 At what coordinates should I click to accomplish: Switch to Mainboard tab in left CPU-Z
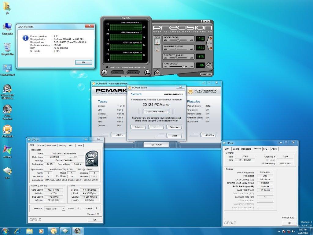[x=51, y=145]
